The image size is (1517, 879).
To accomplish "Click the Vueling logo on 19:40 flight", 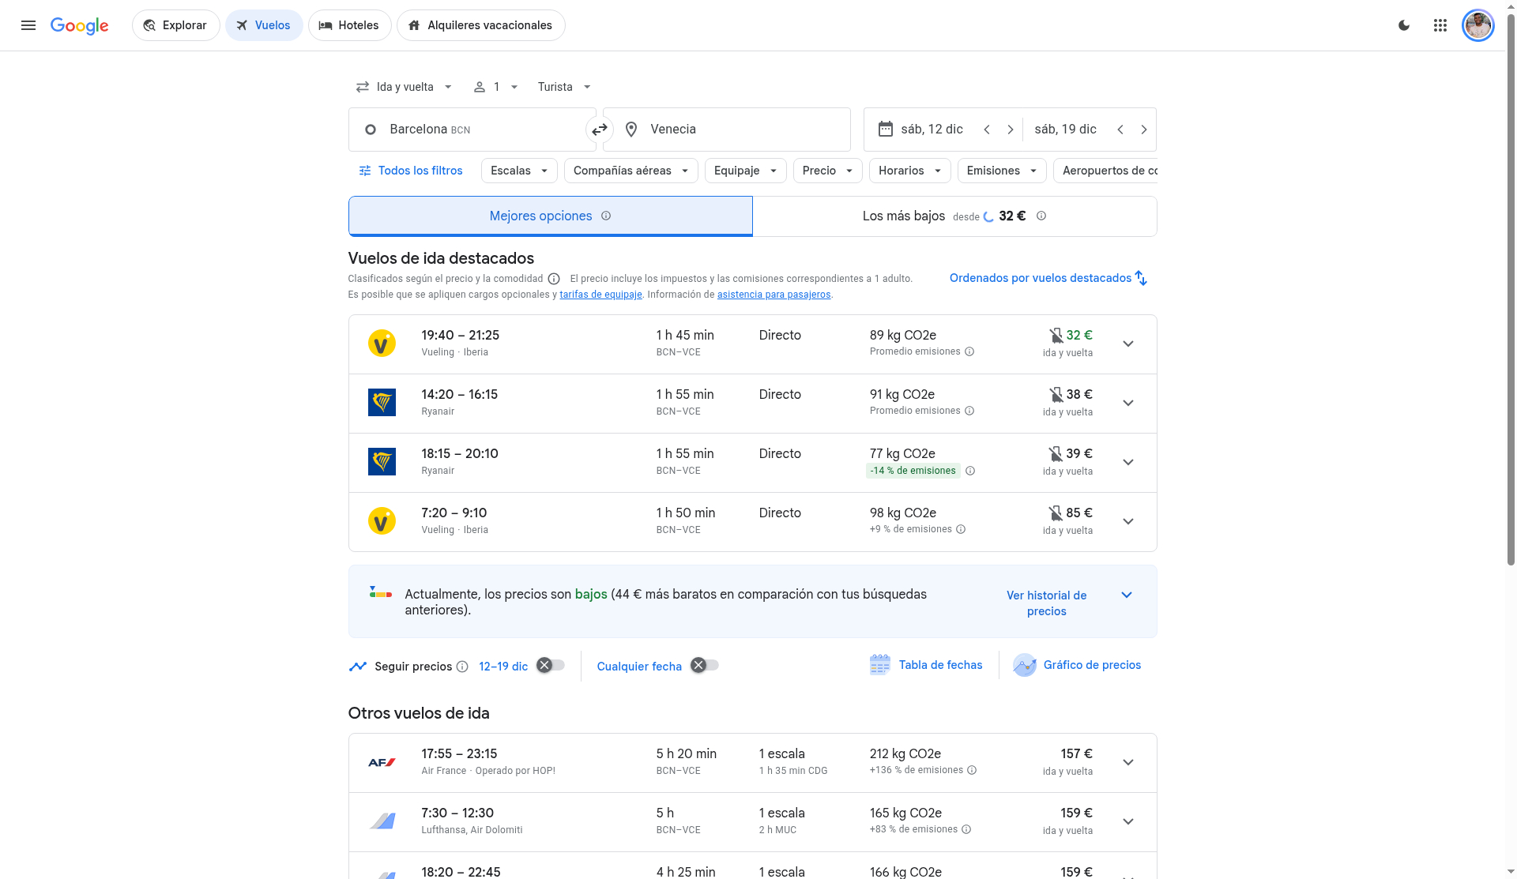I will (382, 344).
